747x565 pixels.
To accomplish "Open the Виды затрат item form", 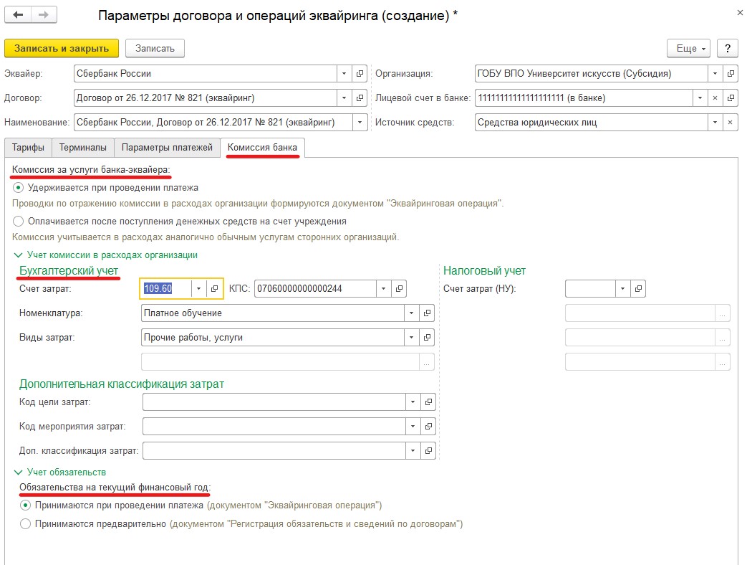I will [x=427, y=337].
